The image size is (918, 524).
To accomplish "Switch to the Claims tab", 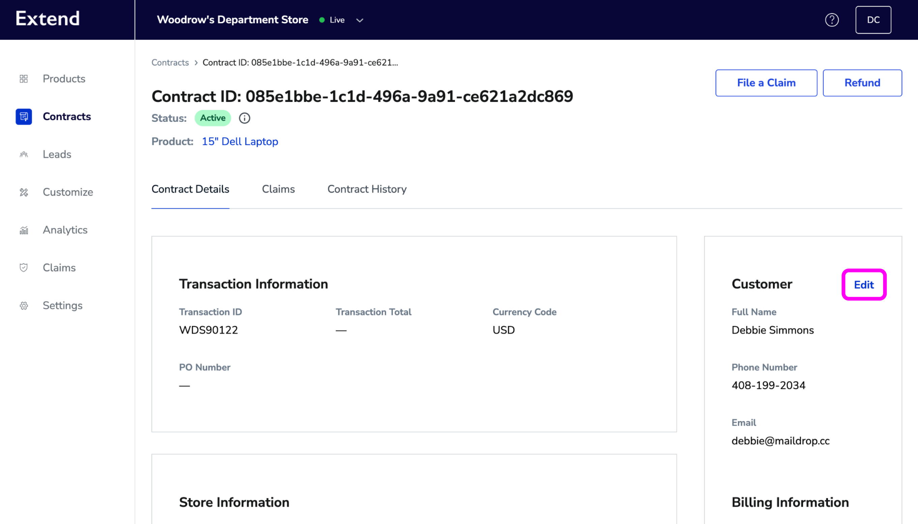I will (x=278, y=189).
